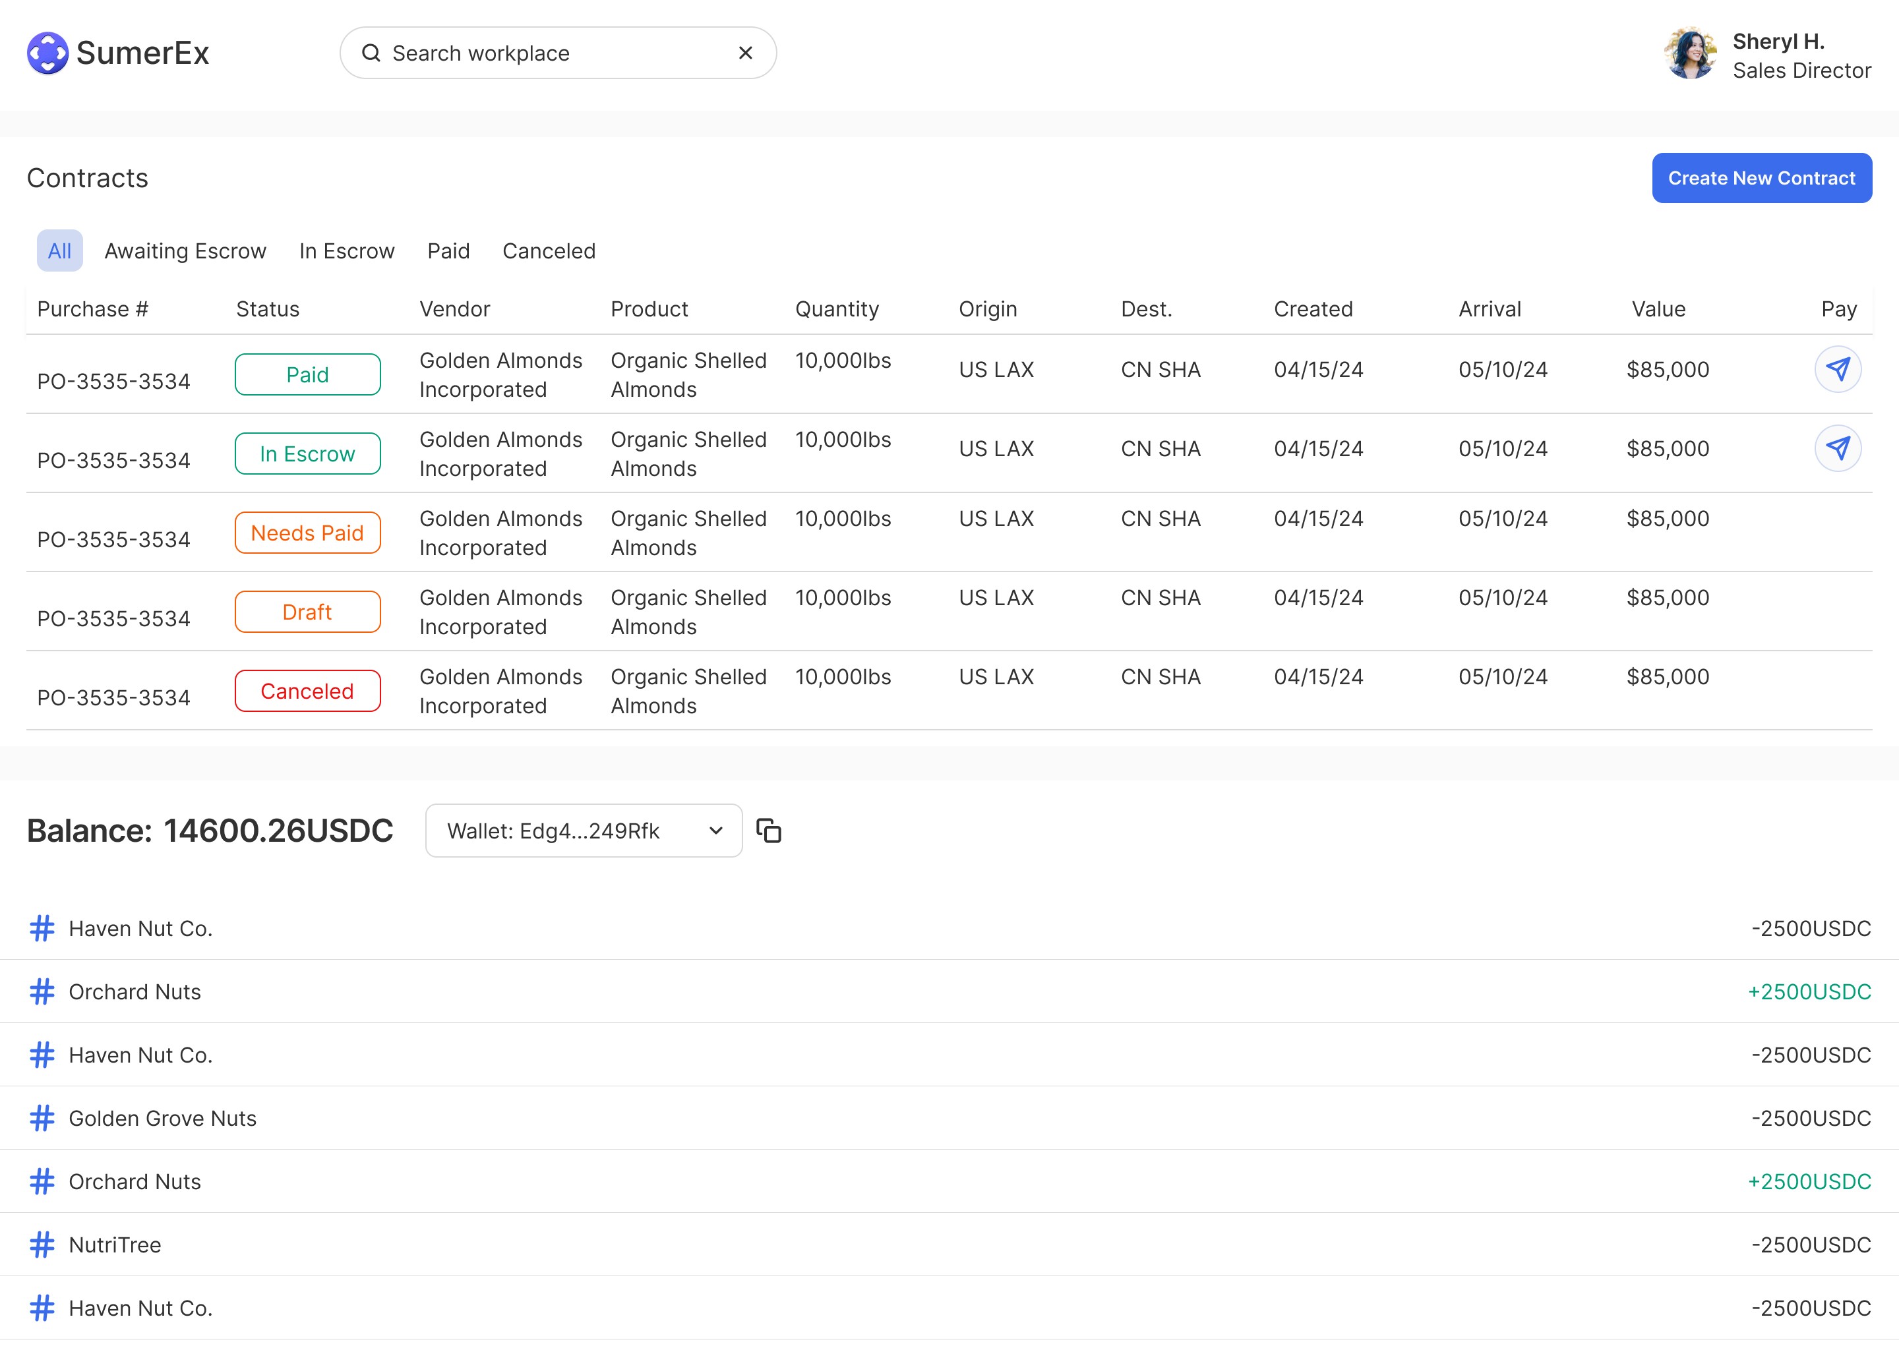Click the red Canceled status badge
Viewport: 1899px width, 1350px height.
308,691
